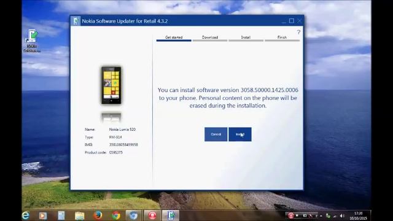This screenshot has height=221, width=393.
Task: Click the Nokia Lumia 520 name value
Action: (x=122, y=130)
